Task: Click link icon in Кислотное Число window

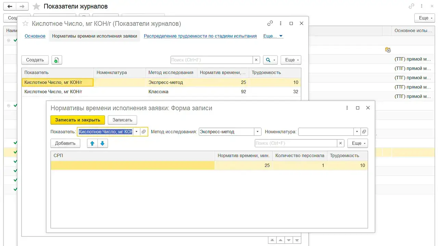Action: tap(270, 23)
